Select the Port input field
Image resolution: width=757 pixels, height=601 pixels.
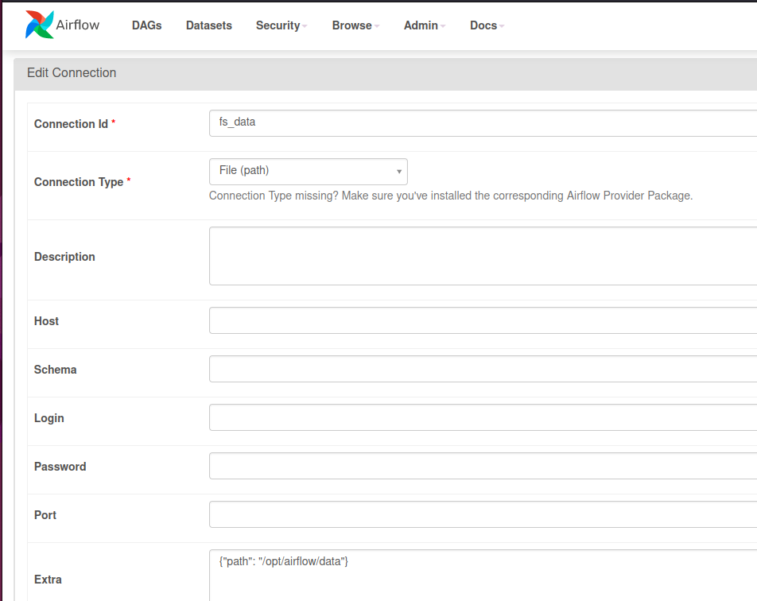(483, 514)
